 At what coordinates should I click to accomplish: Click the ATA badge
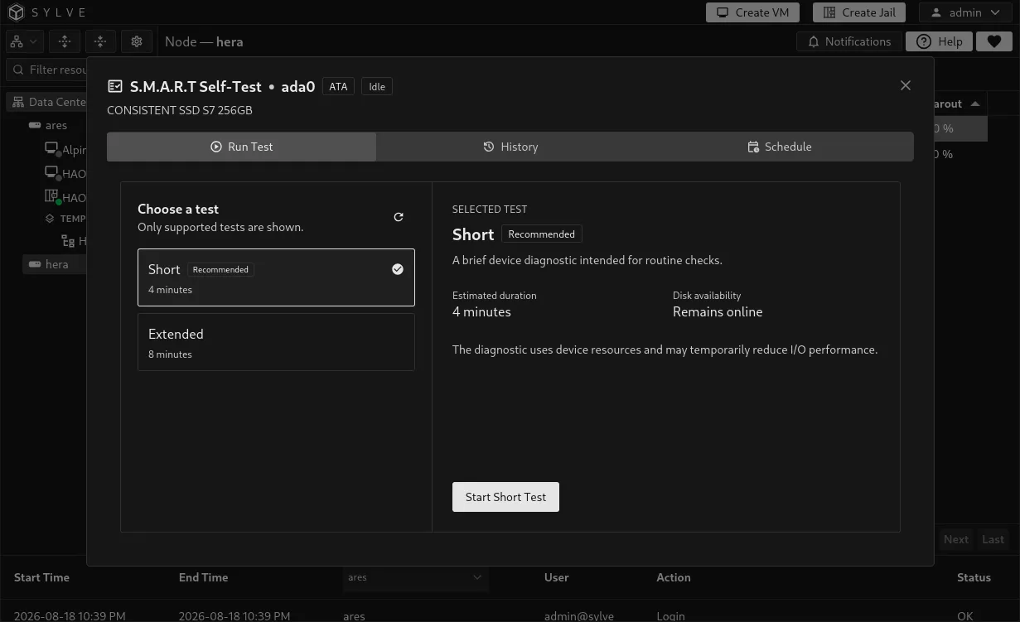click(338, 86)
